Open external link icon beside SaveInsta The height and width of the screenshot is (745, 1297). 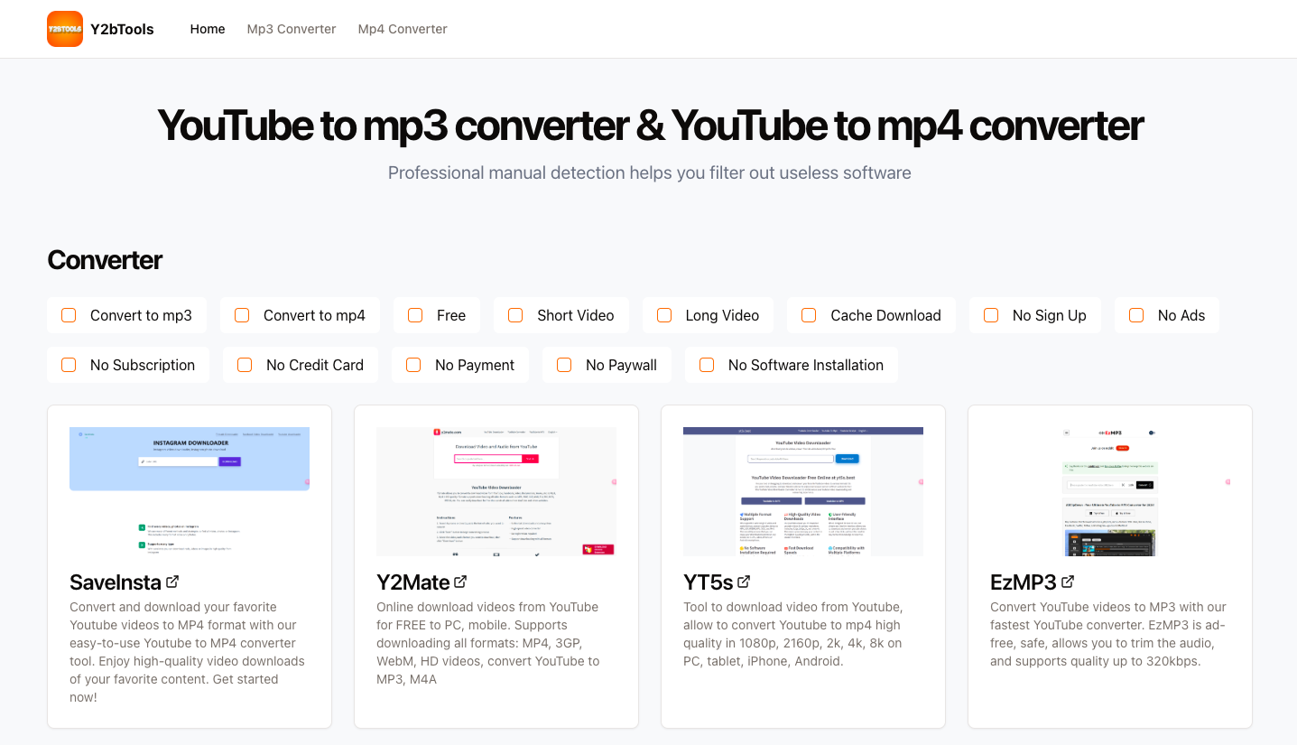[x=172, y=582]
